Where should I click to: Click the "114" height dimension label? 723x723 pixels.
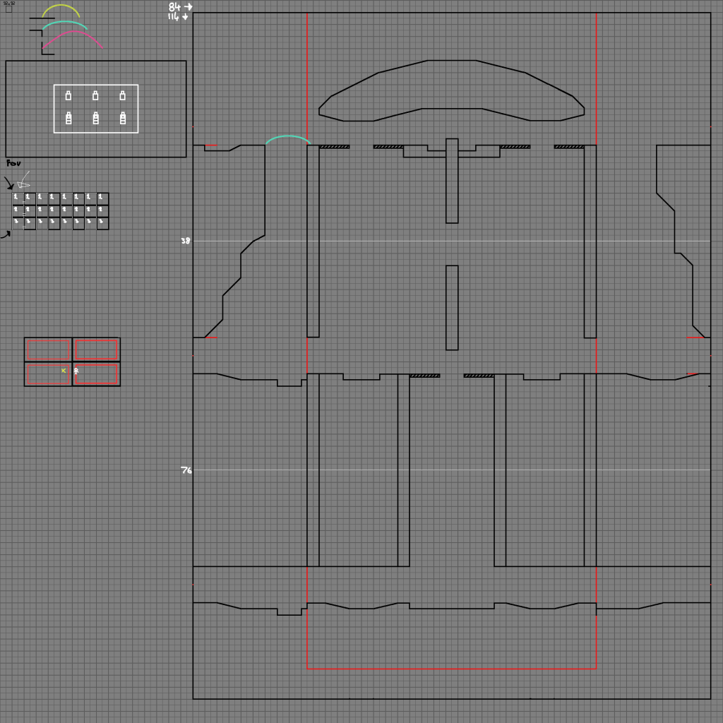pyautogui.click(x=174, y=16)
